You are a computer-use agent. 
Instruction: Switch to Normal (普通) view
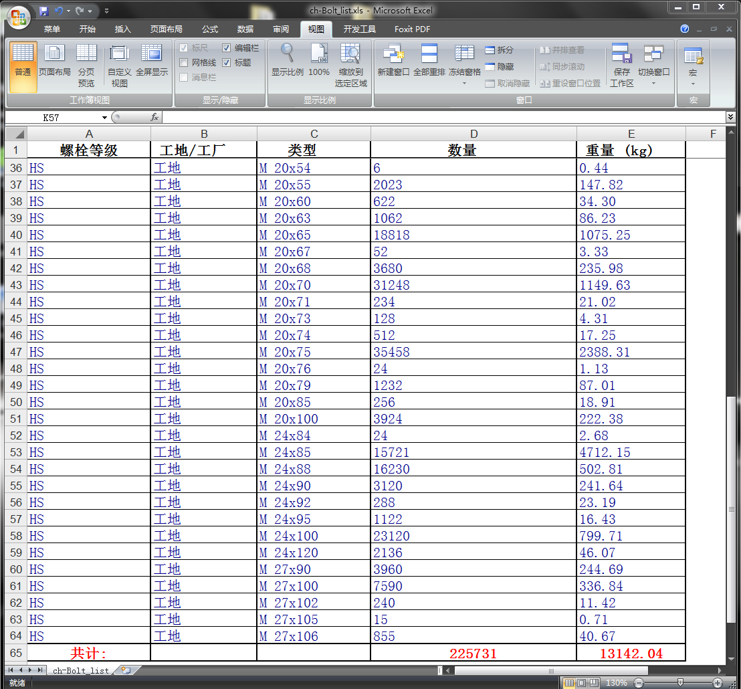23,66
